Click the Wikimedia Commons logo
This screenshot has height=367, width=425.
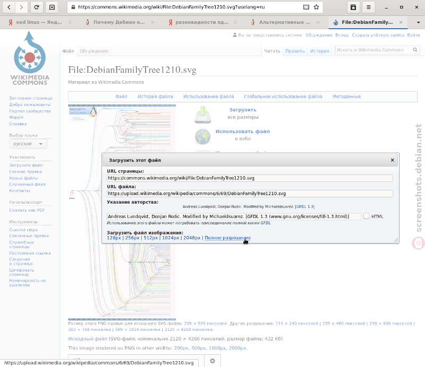tap(30, 58)
